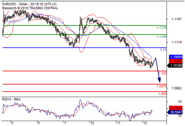Click Research © 2016 TRADING CENTRAL text
Screen dimensions: 185x126
[30, 8]
